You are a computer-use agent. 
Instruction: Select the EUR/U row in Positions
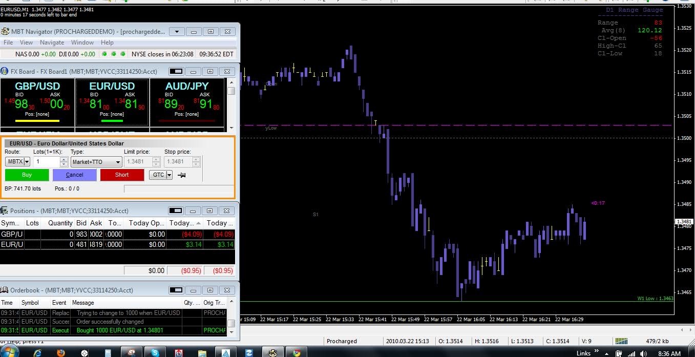click(117, 244)
